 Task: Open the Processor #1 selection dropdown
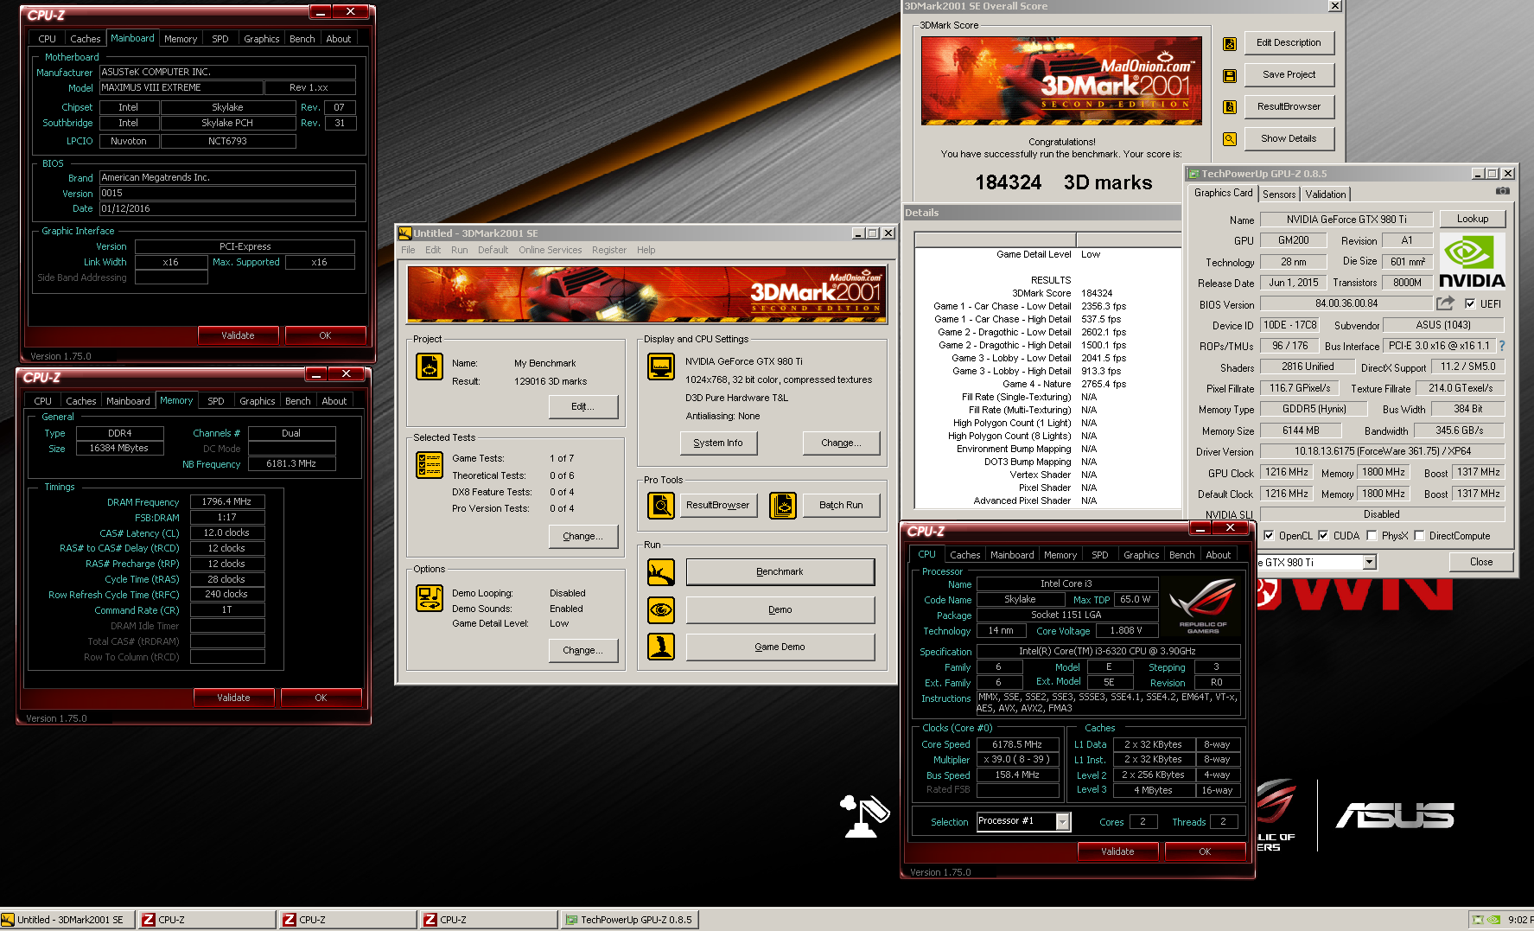point(1063,821)
